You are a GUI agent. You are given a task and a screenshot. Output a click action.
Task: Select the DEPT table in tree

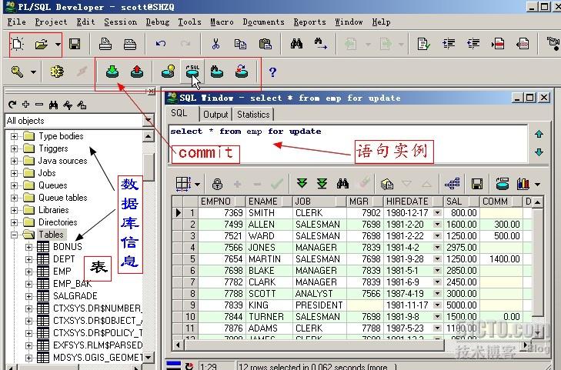64,258
